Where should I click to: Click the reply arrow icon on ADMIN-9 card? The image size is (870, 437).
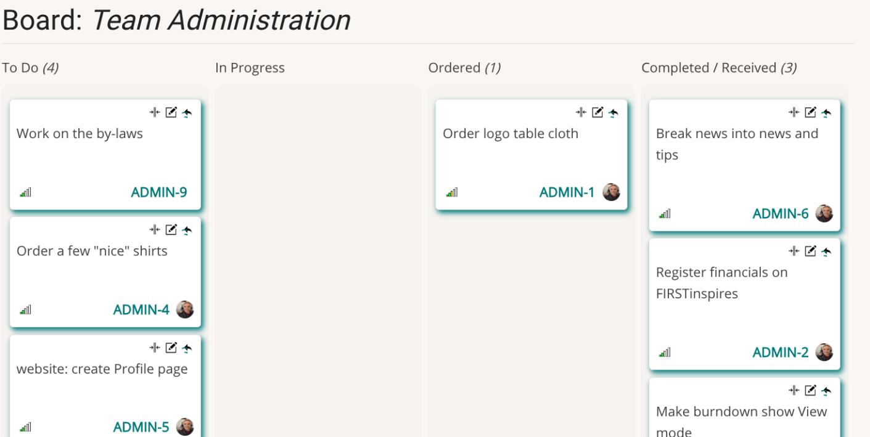click(x=187, y=113)
